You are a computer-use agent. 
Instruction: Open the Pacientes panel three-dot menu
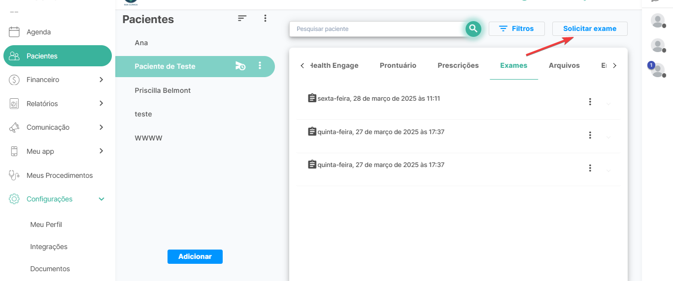tap(265, 18)
